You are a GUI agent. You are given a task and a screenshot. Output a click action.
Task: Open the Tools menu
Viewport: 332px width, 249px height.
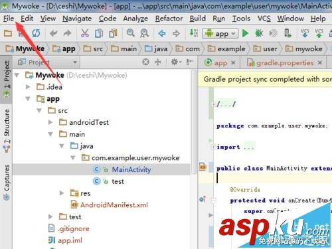(241, 19)
